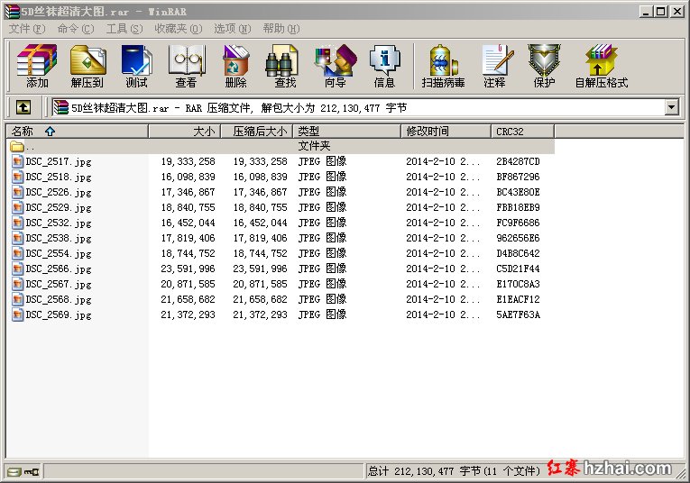Click CRC32 value C5D21F44
The image size is (690, 483).
[x=518, y=269]
